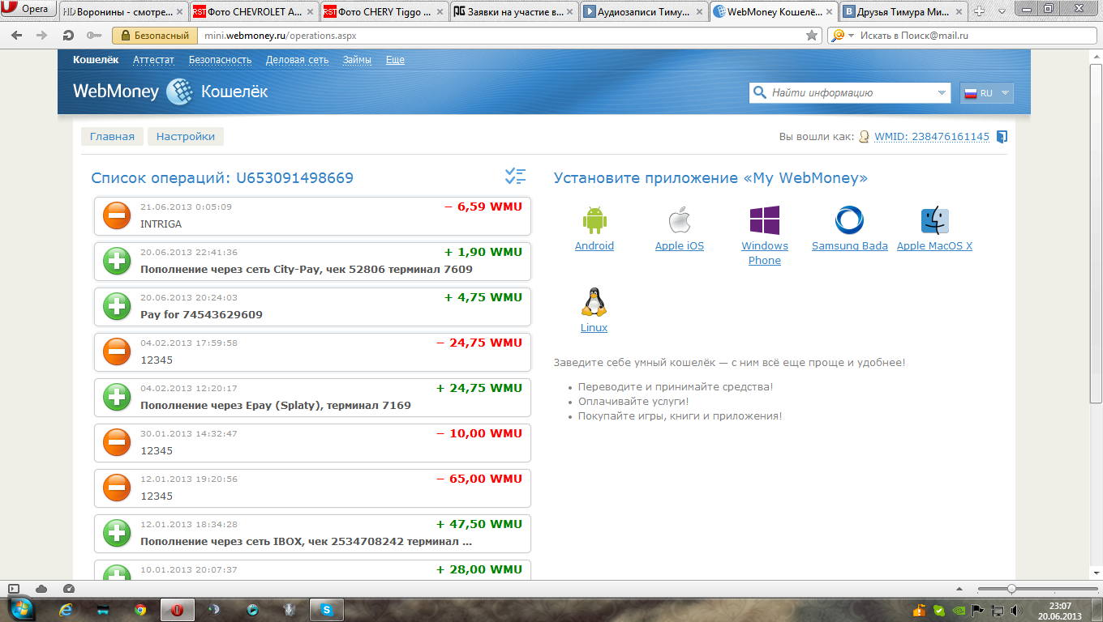Go forward to the next page
1103x622 pixels.
point(42,36)
